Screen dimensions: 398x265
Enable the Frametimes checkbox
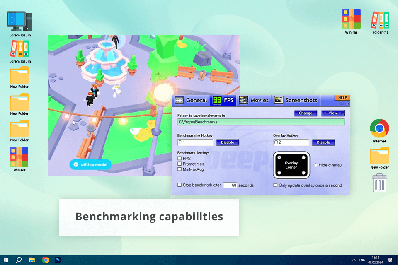point(180,164)
